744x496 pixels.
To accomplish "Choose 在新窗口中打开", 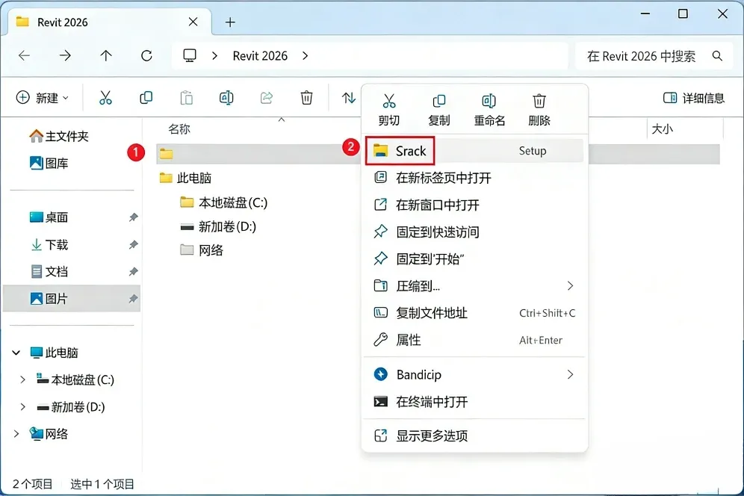I will point(474,205).
